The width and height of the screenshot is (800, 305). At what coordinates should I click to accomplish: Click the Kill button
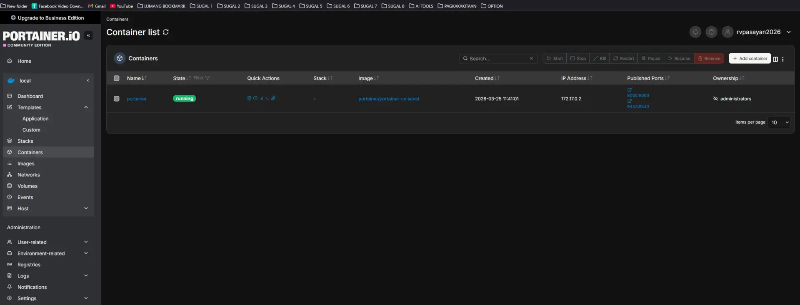click(600, 58)
